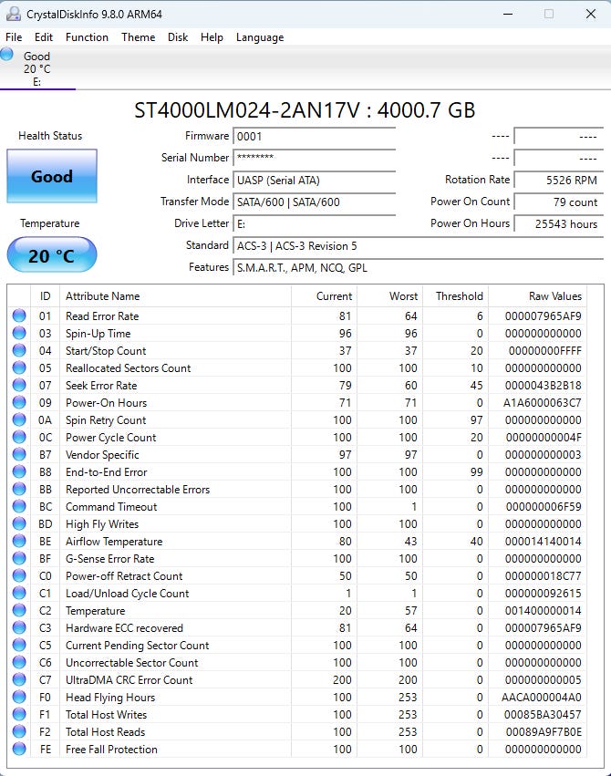Viewport: 611px width, 776px height.
Task: Click the blue status orb for drive E:
Action: click(x=8, y=55)
